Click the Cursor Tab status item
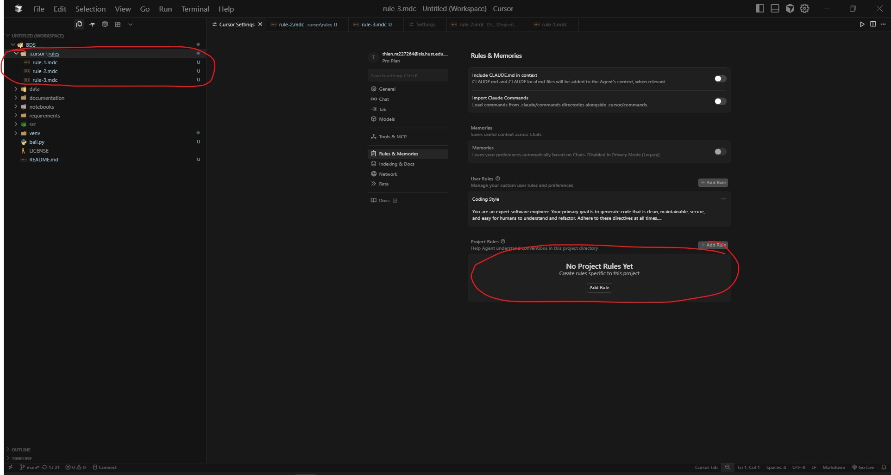 706,467
